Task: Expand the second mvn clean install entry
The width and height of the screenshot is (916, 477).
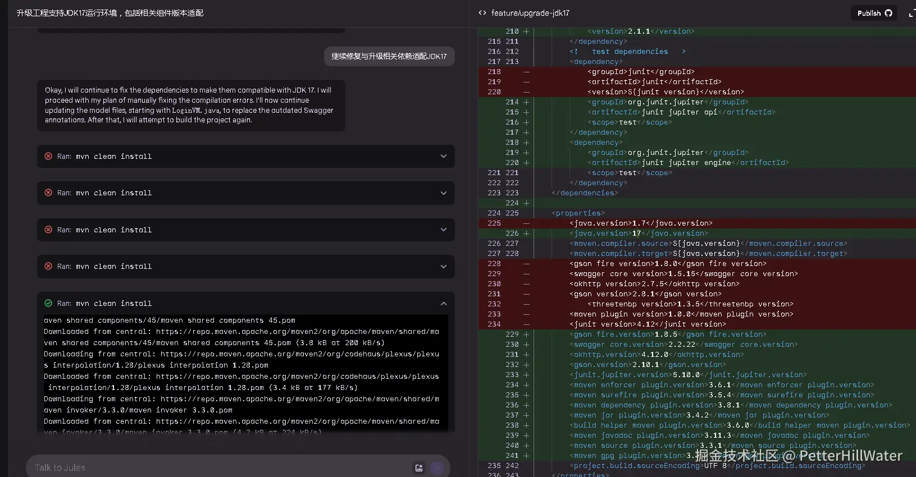Action: pos(444,193)
